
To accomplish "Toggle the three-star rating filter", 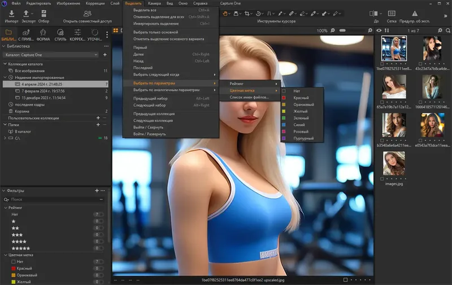I will coord(18,234).
